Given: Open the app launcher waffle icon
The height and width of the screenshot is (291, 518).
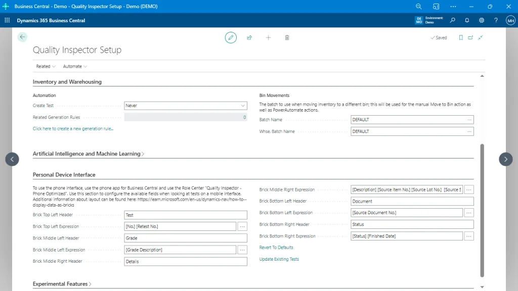Looking at the screenshot, I should (7, 20).
